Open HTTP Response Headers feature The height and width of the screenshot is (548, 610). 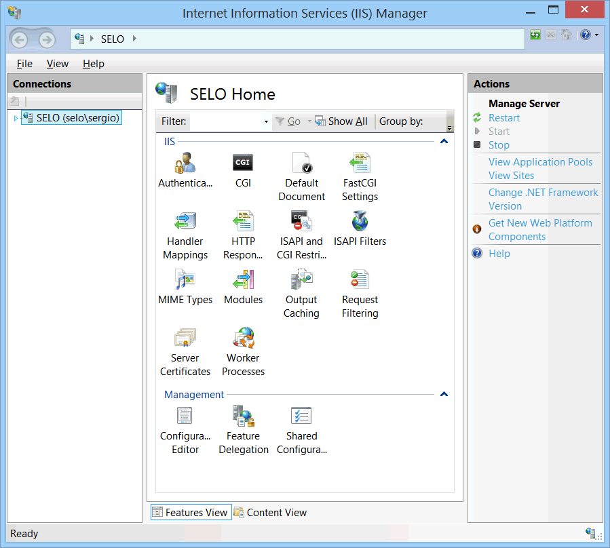[x=243, y=235]
